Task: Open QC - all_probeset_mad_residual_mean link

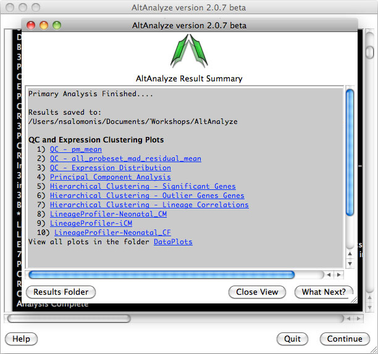Action: [125, 158]
